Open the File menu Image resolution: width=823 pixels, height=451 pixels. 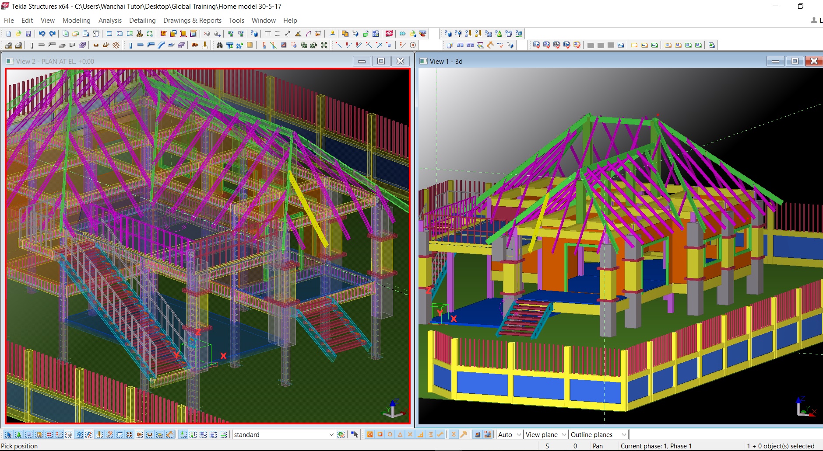(9, 20)
